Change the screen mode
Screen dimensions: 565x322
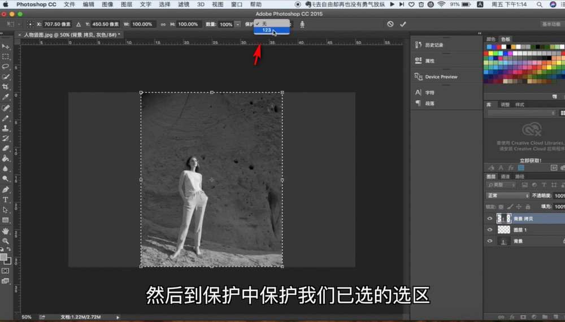click(x=6, y=281)
